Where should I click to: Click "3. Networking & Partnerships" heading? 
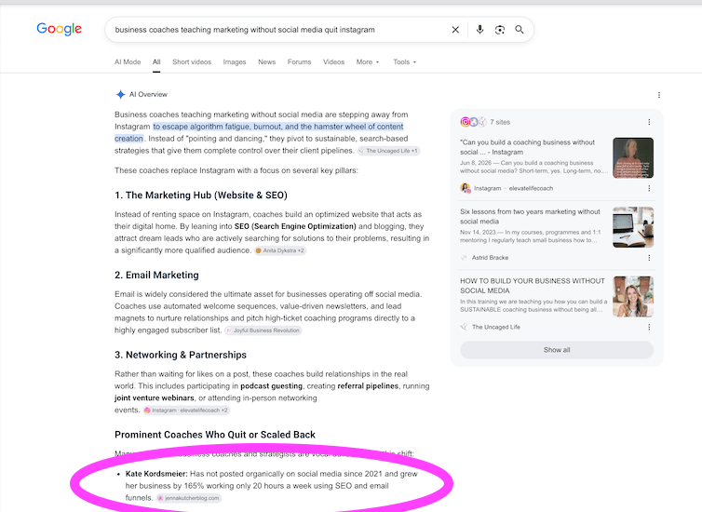click(181, 355)
